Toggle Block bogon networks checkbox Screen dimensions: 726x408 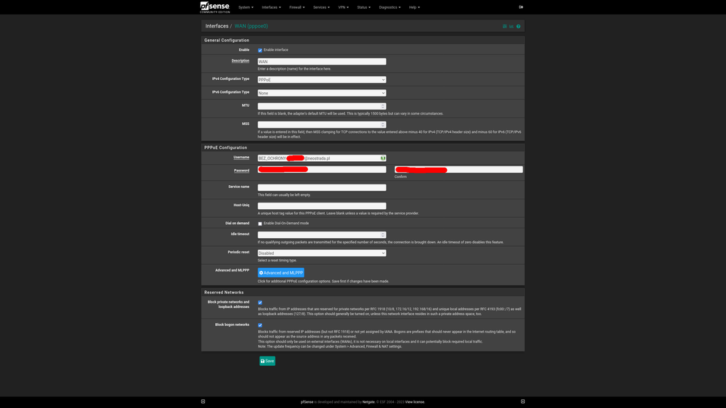point(260,325)
